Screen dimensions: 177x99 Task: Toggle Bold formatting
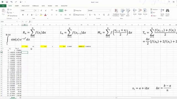(23, 15)
